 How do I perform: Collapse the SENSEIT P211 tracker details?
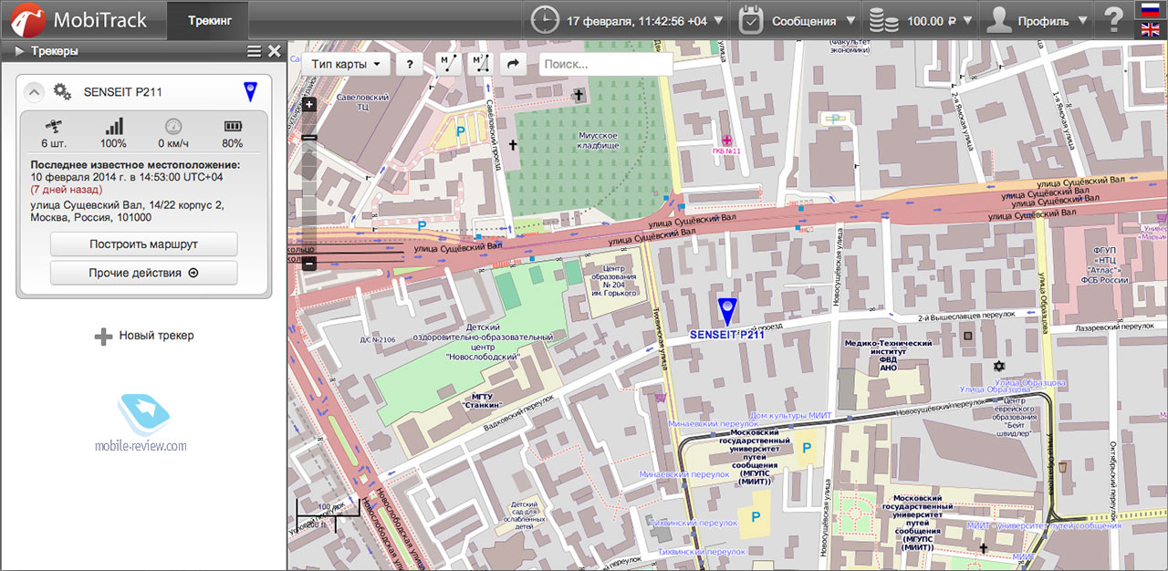point(33,91)
